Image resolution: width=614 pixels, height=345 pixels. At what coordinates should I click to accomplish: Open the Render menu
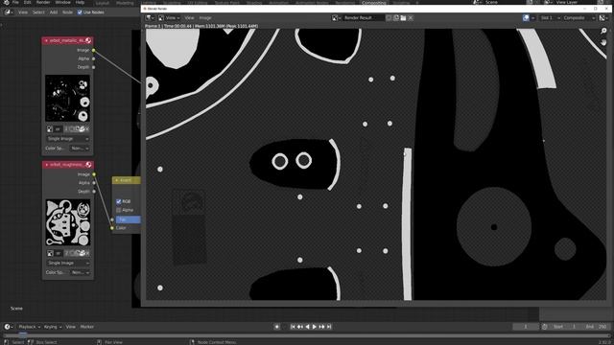(x=43, y=2)
